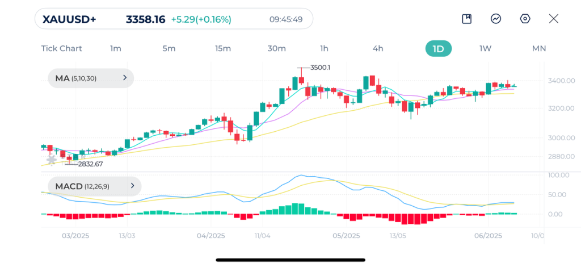Click the bookmark save icon
This screenshot has width=581, height=267.
tap(467, 19)
